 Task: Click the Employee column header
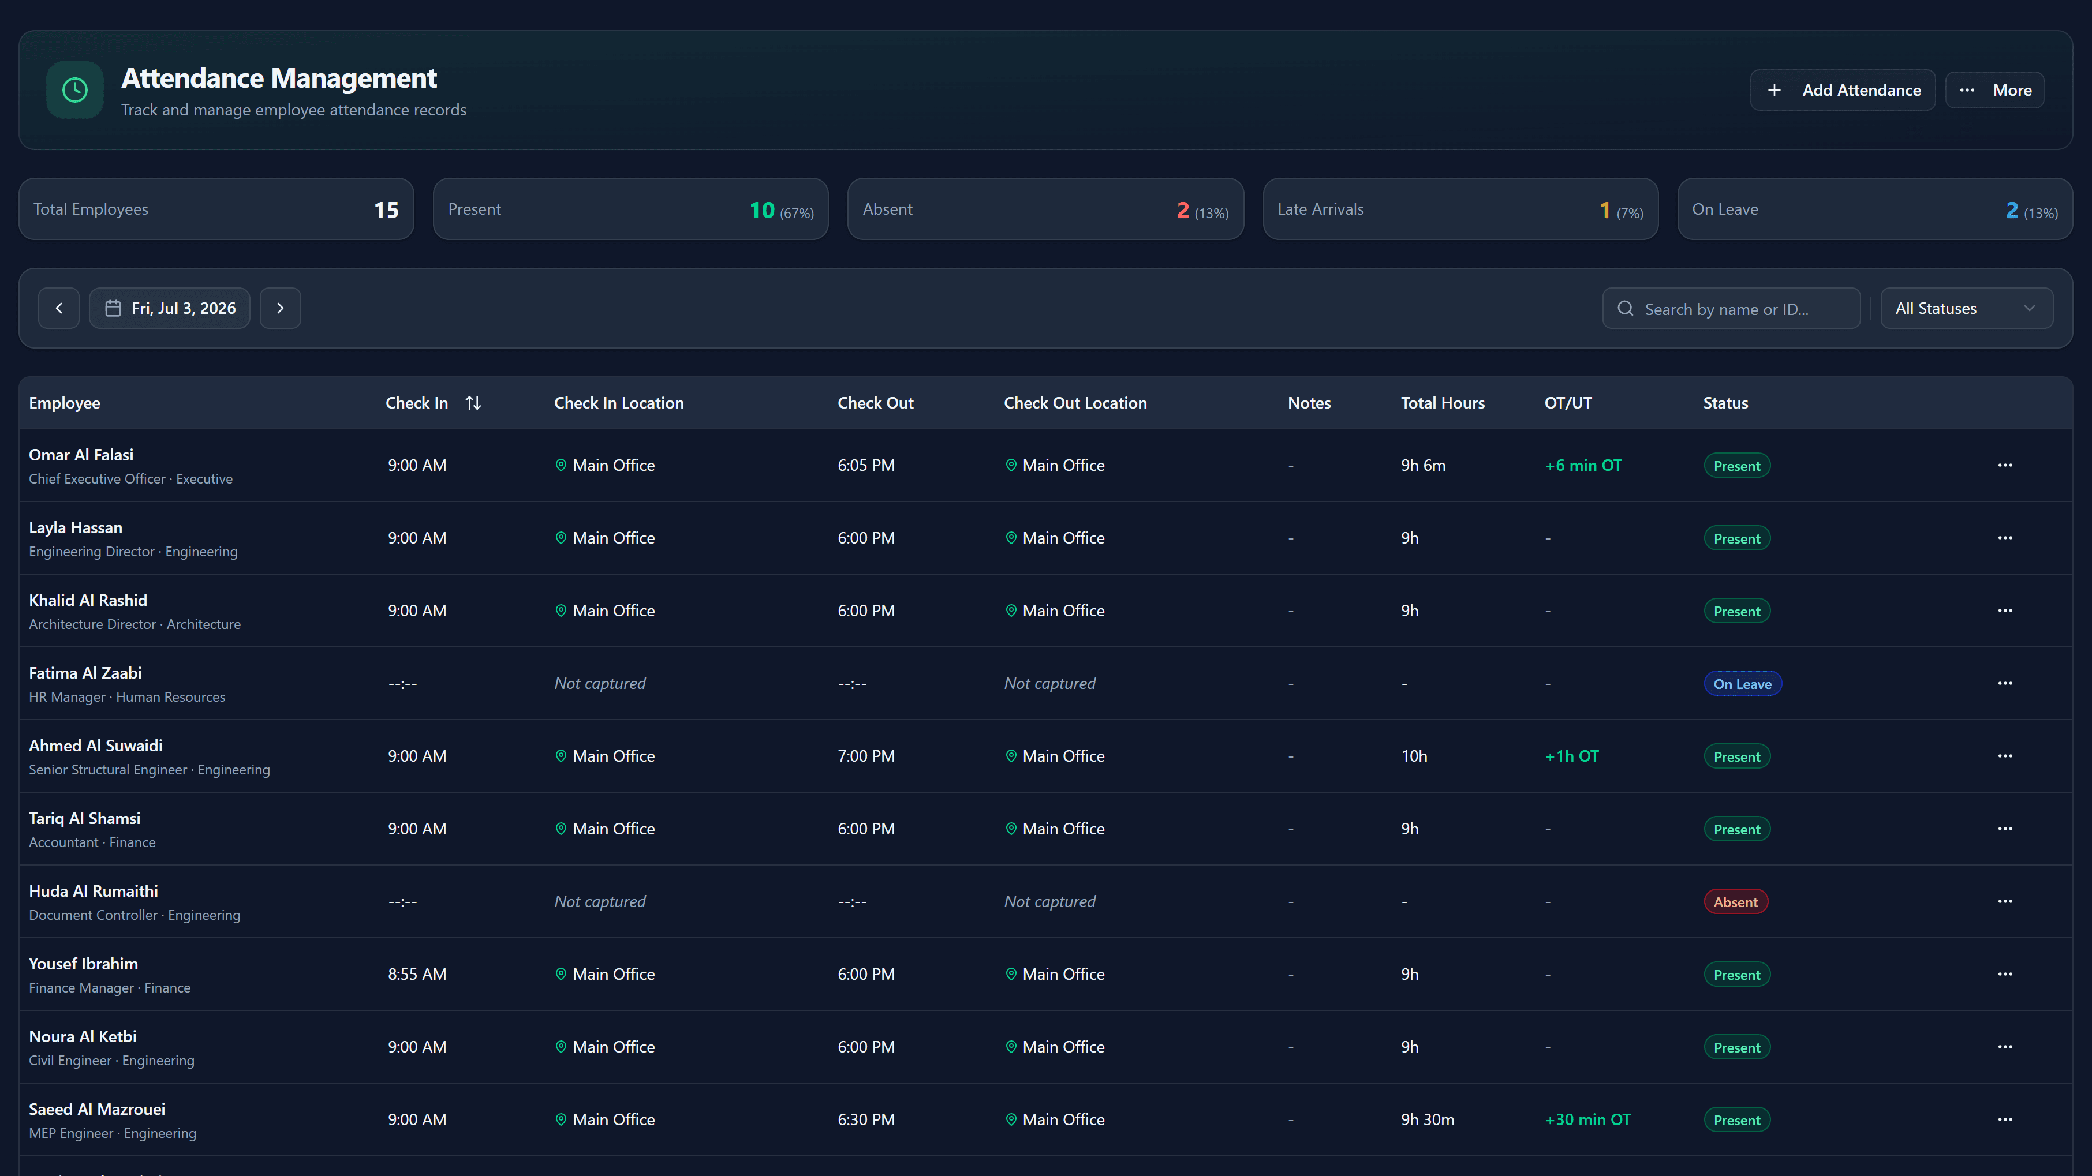point(65,403)
